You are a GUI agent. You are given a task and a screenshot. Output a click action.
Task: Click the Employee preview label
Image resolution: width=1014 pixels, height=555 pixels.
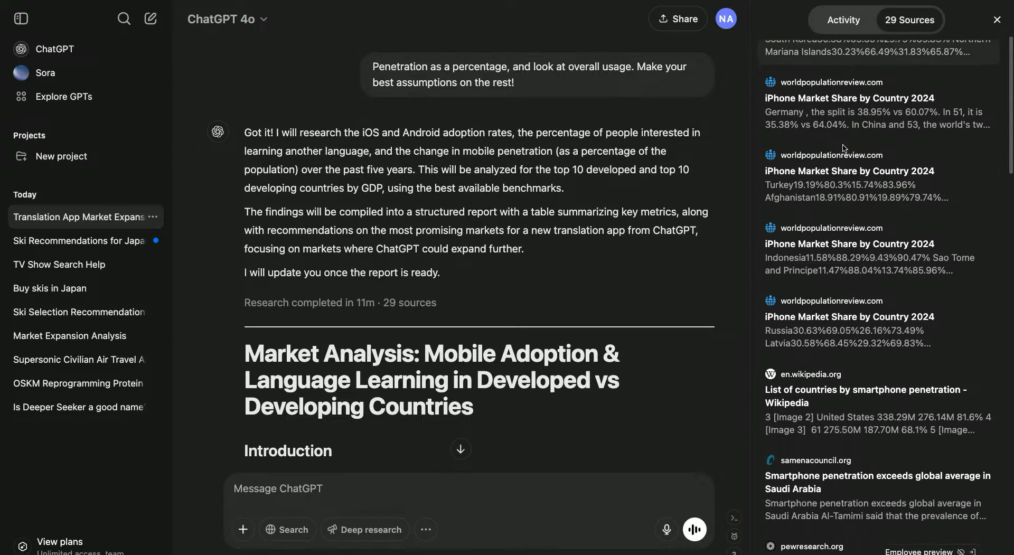(x=918, y=551)
